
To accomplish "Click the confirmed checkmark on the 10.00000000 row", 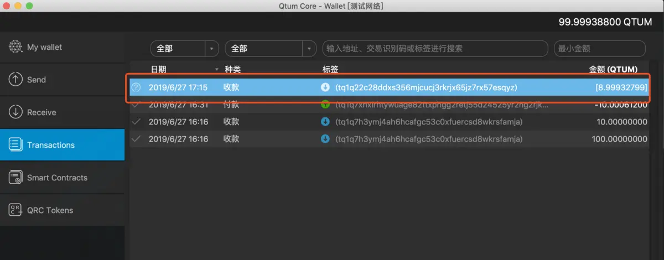I will [136, 122].
